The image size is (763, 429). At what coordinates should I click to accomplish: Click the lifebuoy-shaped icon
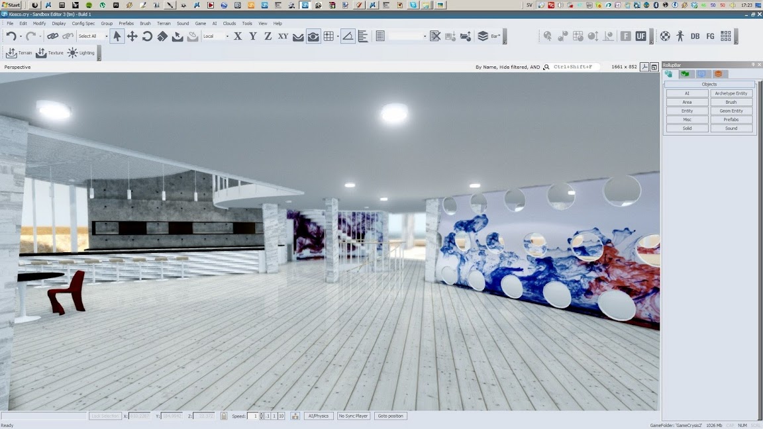click(665, 36)
